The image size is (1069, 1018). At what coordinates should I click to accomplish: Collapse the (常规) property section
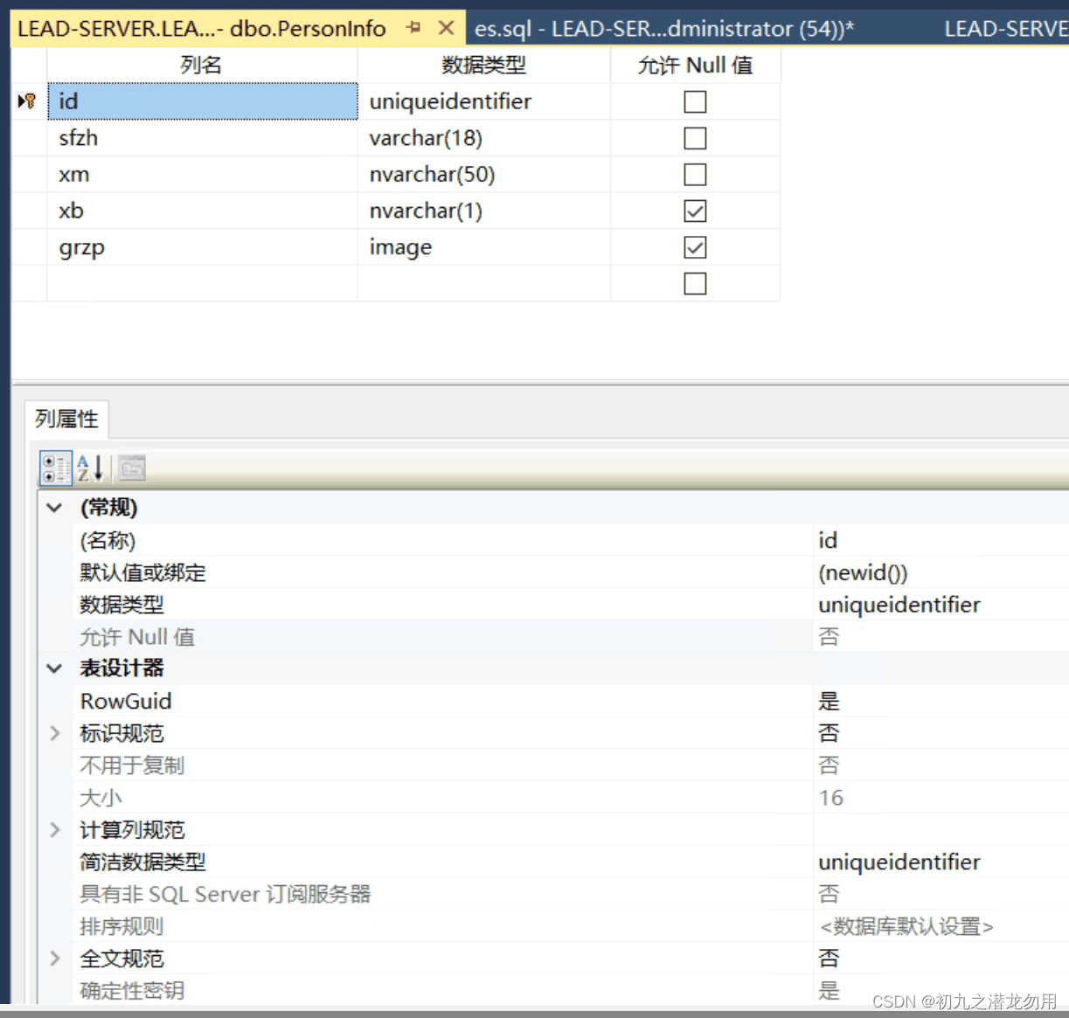coord(54,508)
